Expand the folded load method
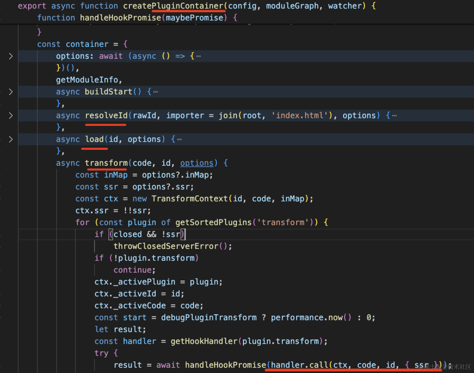 point(11,139)
